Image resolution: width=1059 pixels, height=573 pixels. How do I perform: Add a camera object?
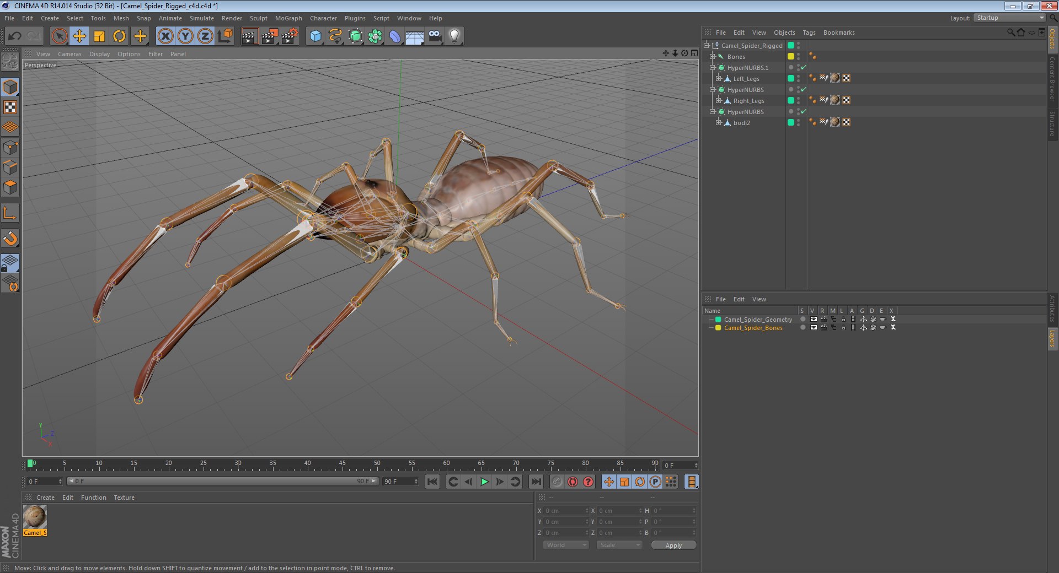coord(435,36)
